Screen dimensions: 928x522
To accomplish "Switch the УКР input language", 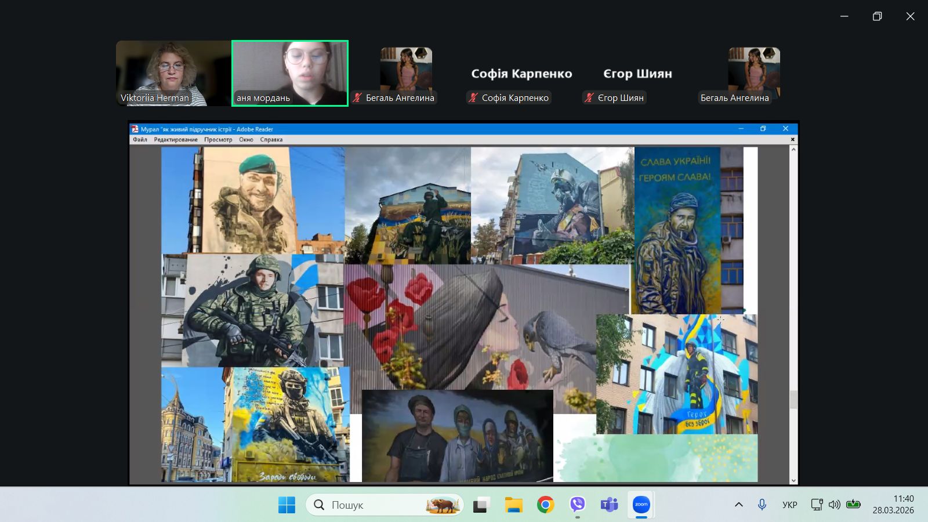I will (x=789, y=505).
